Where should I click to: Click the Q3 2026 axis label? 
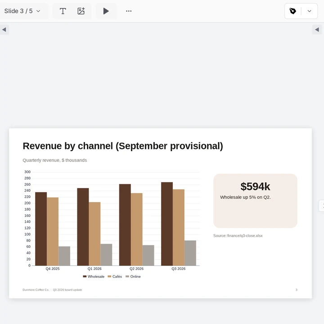[x=179, y=269]
